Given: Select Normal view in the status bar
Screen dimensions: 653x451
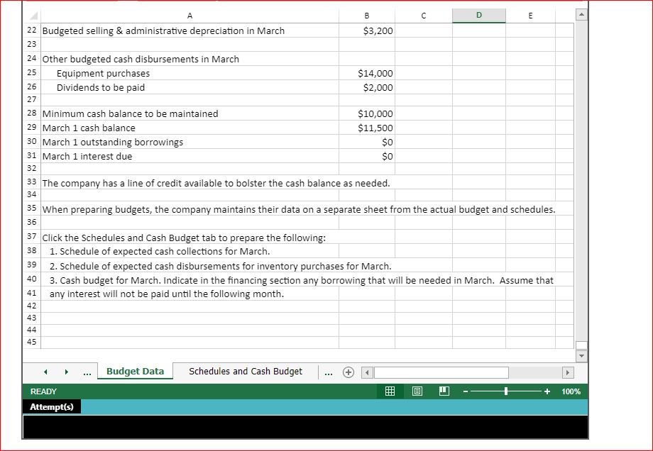Looking at the screenshot, I should pos(390,391).
